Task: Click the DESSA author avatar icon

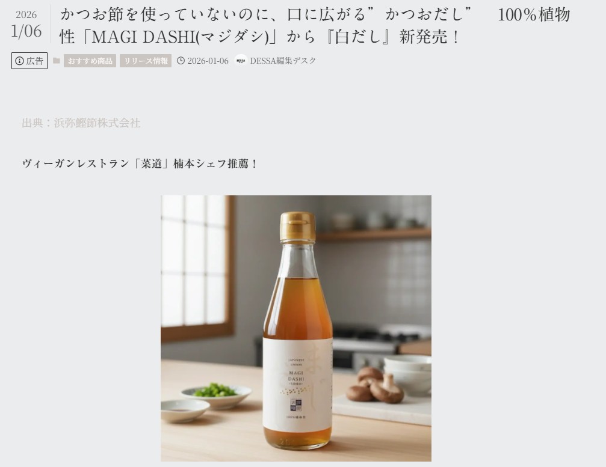Action: click(241, 61)
